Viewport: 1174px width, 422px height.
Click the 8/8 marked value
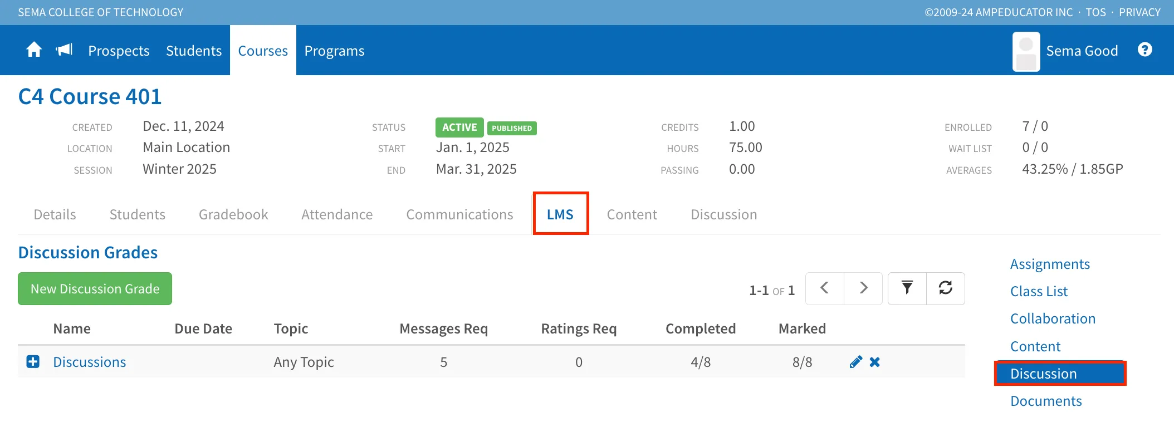(x=802, y=362)
